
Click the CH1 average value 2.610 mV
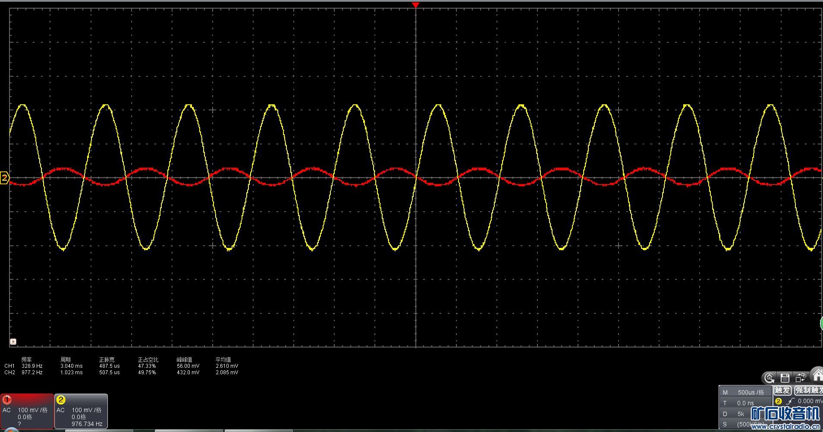tap(227, 366)
